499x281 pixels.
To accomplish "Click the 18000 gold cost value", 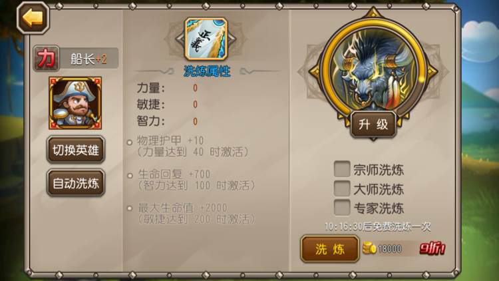I will 390,248.
